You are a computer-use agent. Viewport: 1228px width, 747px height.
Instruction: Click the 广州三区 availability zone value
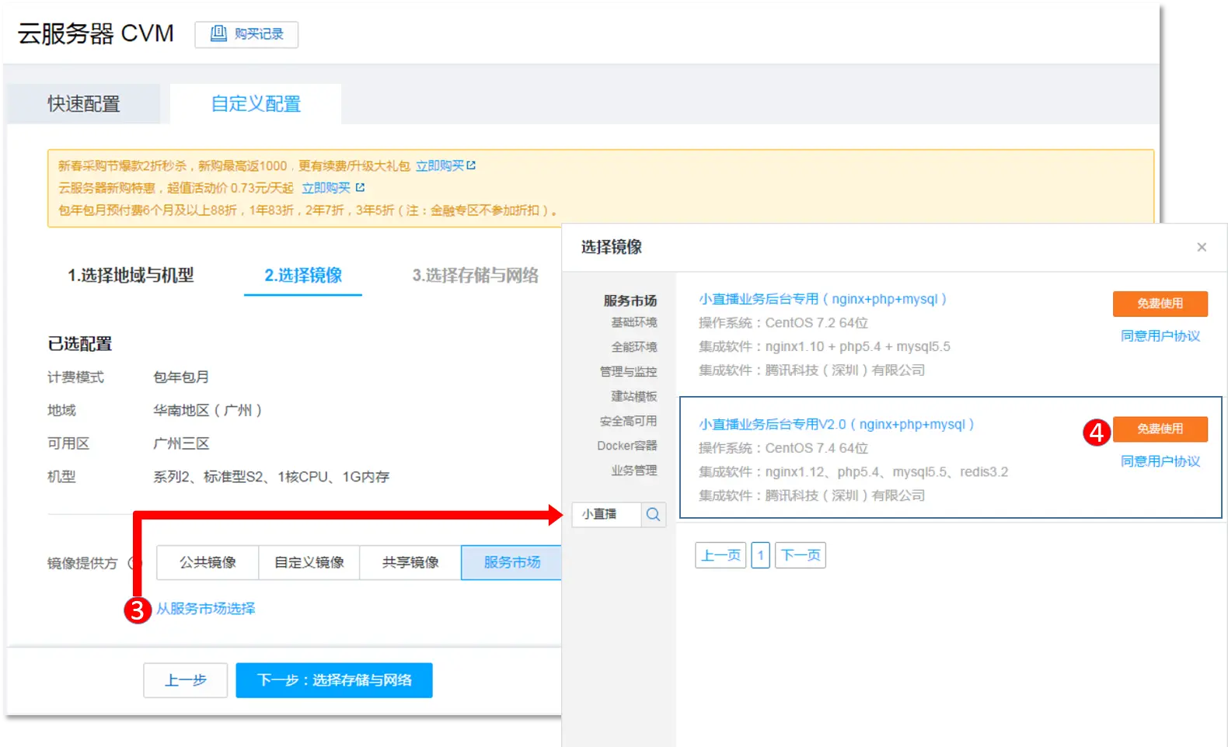(181, 443)
